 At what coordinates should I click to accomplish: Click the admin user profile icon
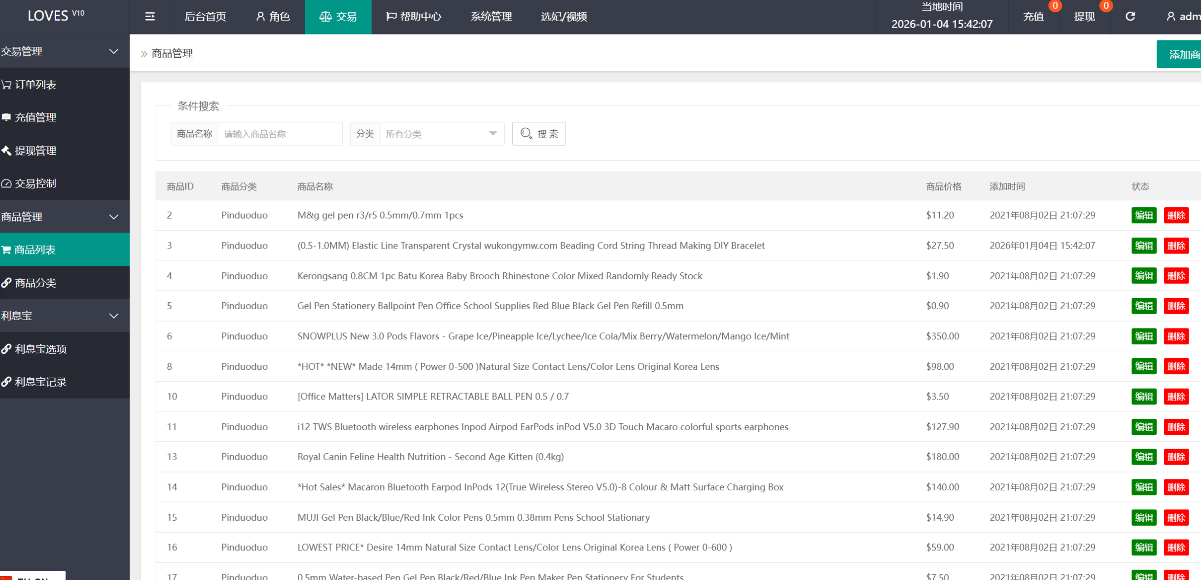(x=1171, y=17)
